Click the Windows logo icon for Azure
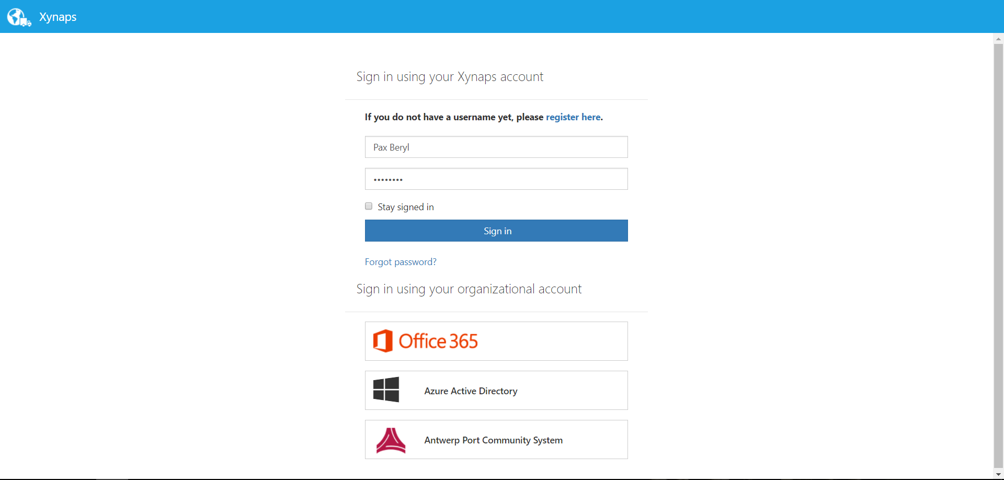Image resolution: width=1004 pixels, height=480 pixels. [x=386, y=390]
